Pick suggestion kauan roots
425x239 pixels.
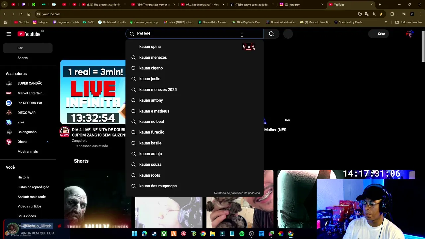[194, 175]
